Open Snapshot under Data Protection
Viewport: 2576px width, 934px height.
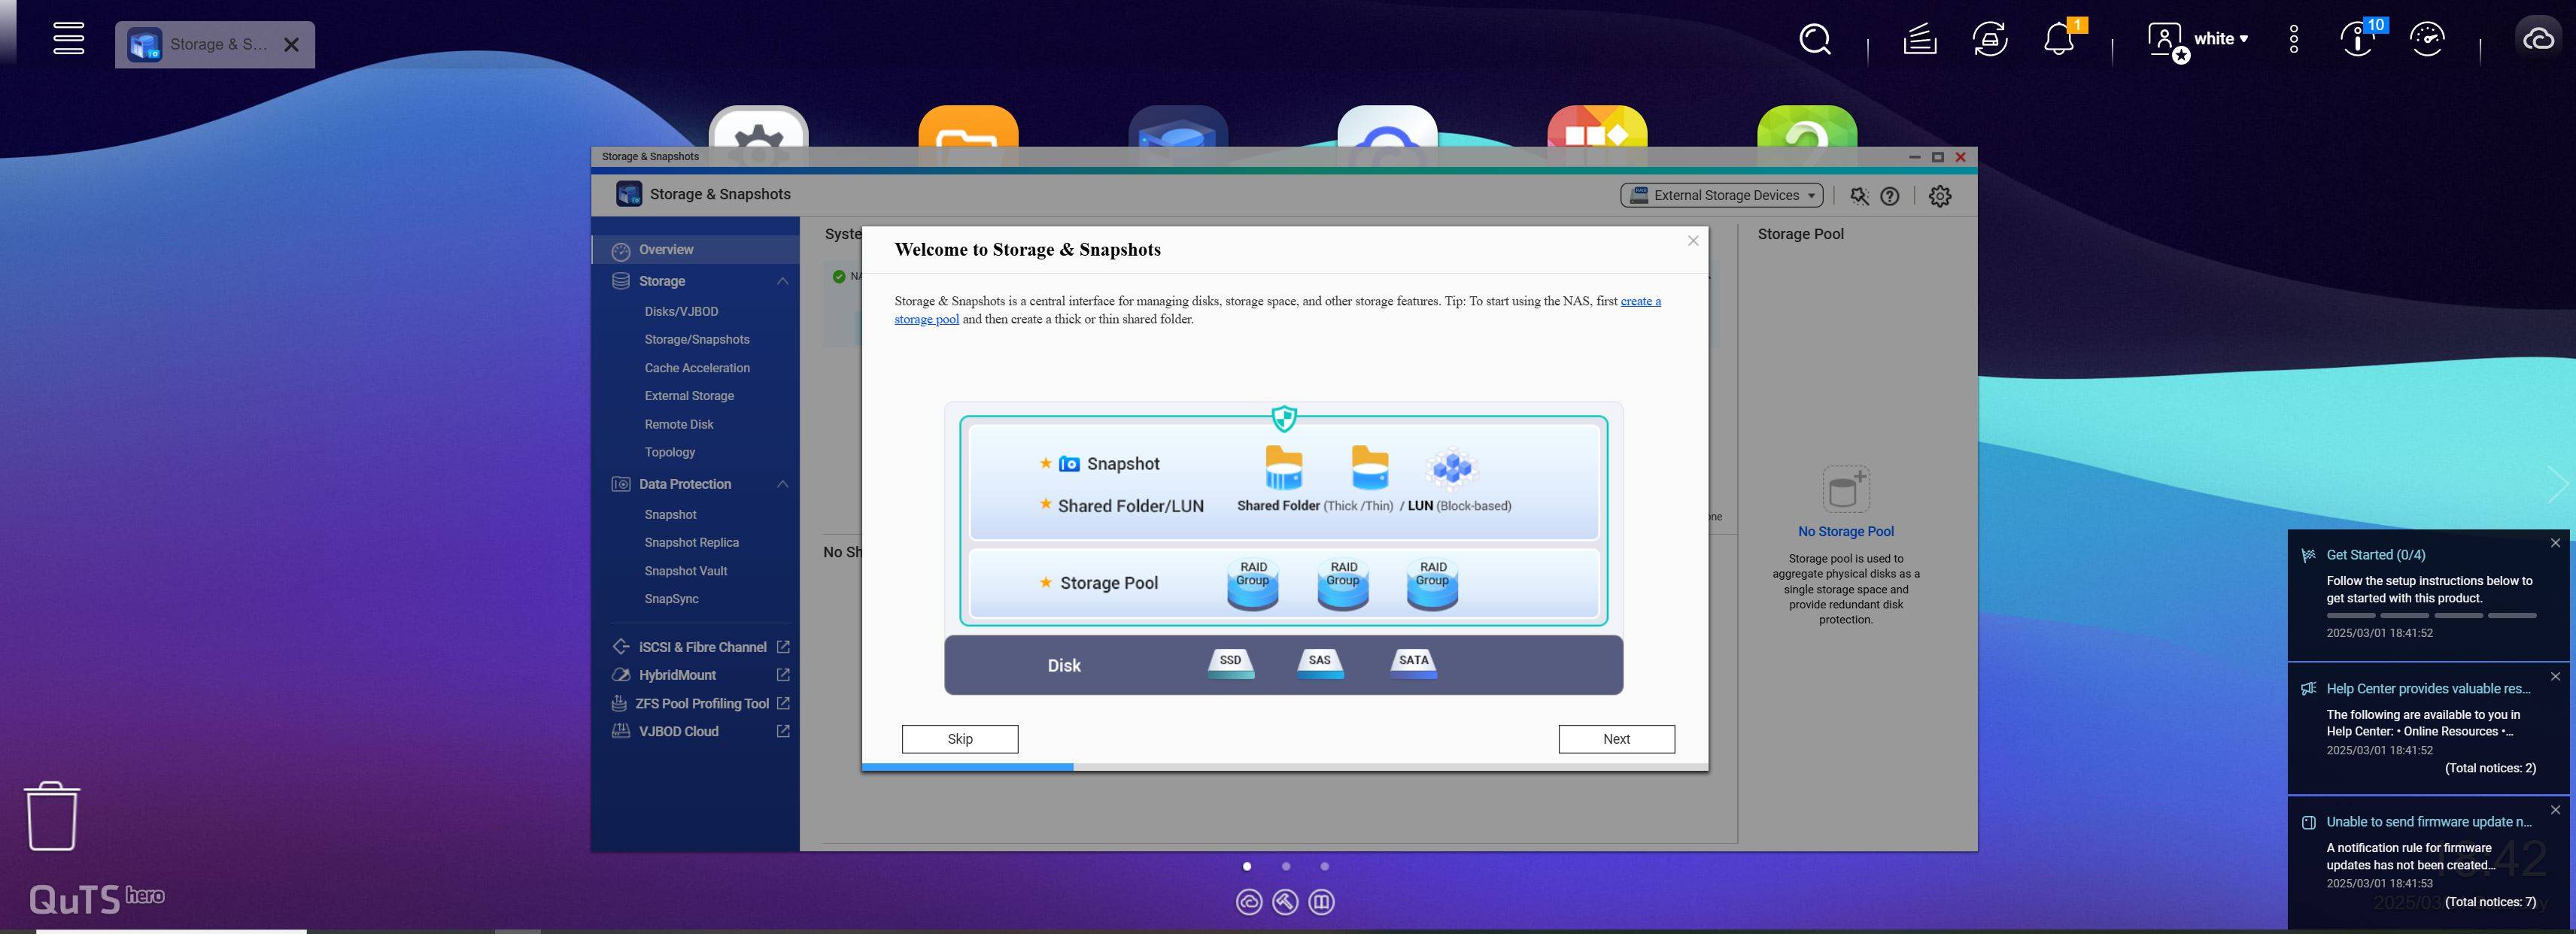[x=670, y=515]
